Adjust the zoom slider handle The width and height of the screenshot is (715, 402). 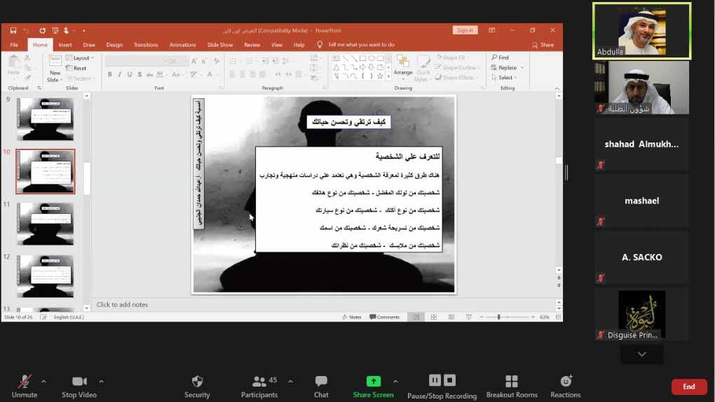[499, 317]
